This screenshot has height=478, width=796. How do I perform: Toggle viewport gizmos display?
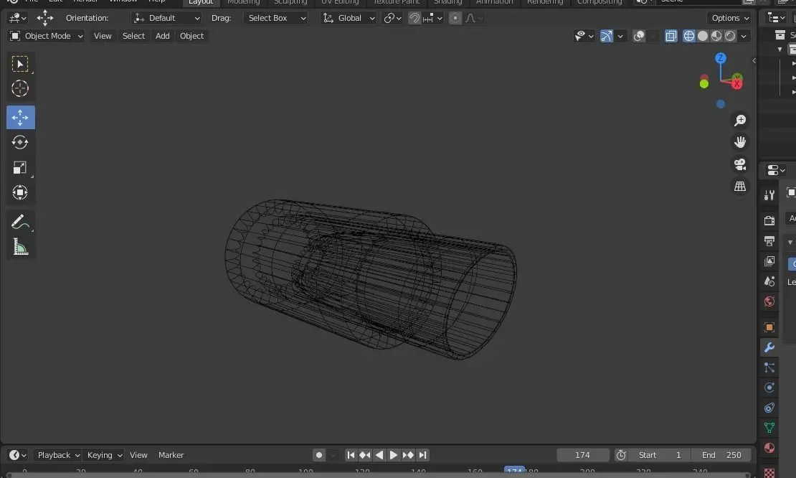coord(606,36)
